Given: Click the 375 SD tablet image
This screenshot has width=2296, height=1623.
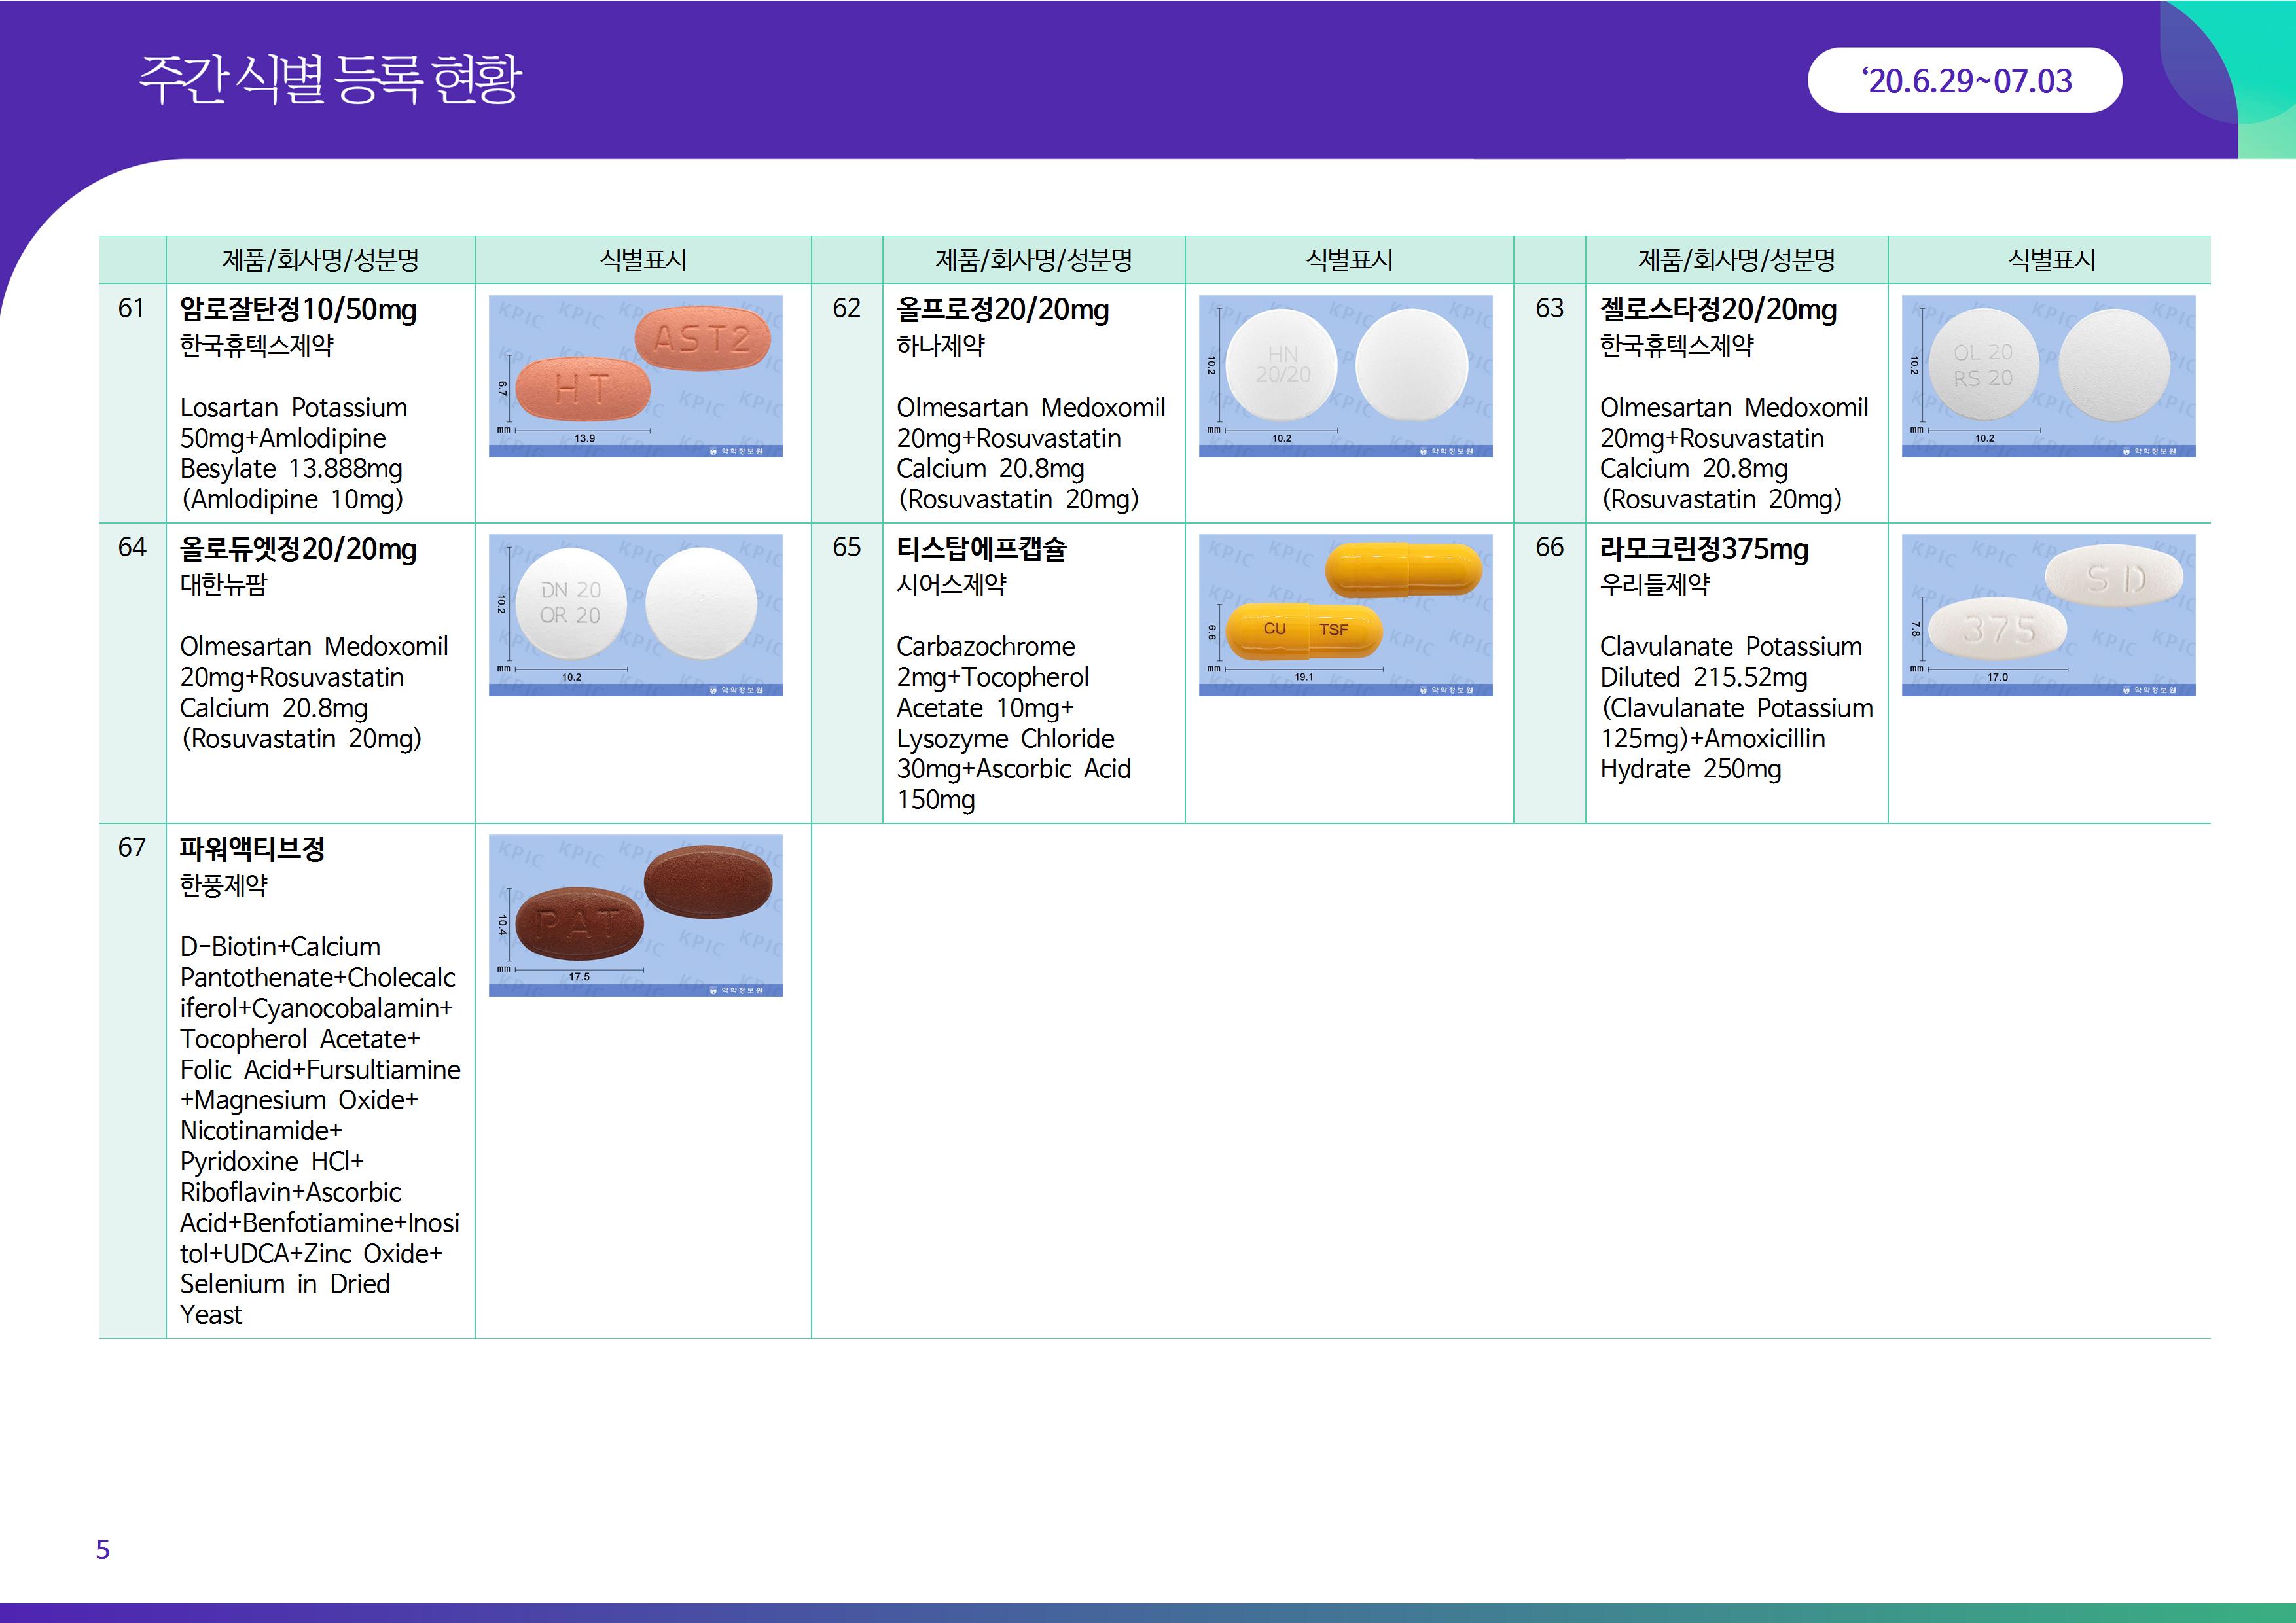Looking at the screenshot, I should point(2048,615).
